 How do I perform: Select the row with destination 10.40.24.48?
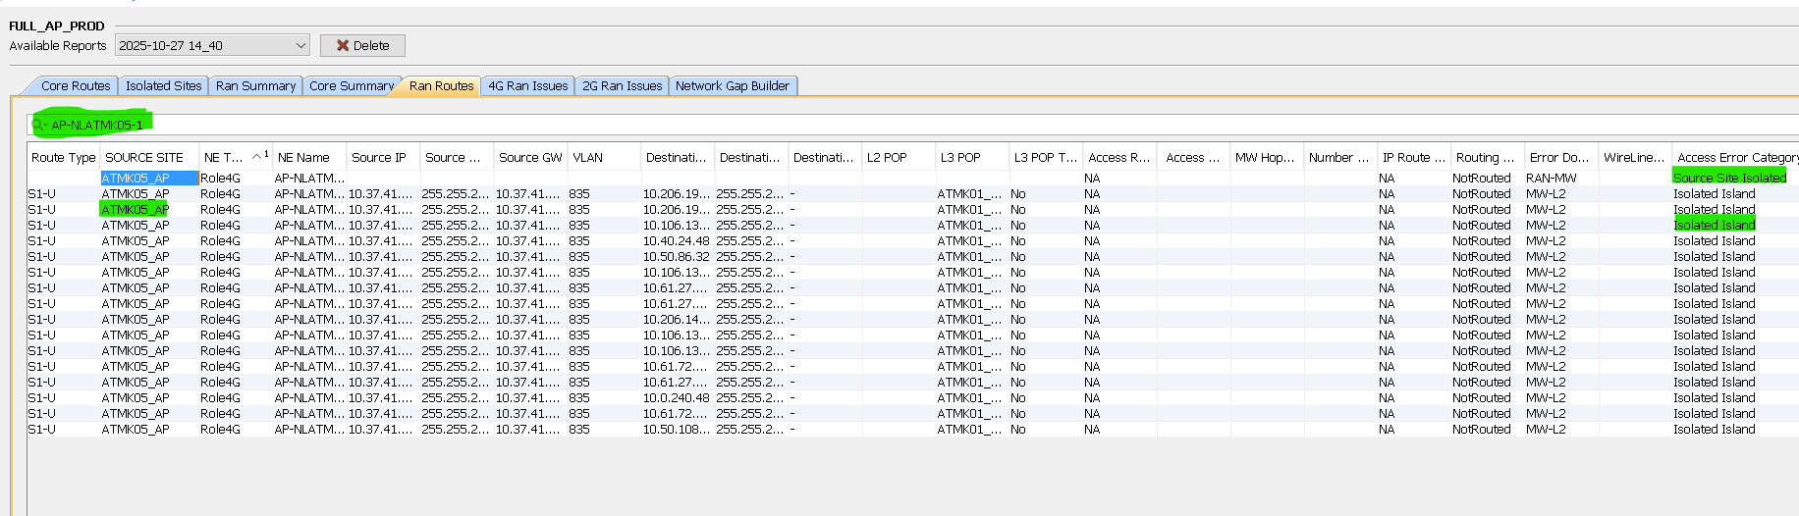[676, 241]
